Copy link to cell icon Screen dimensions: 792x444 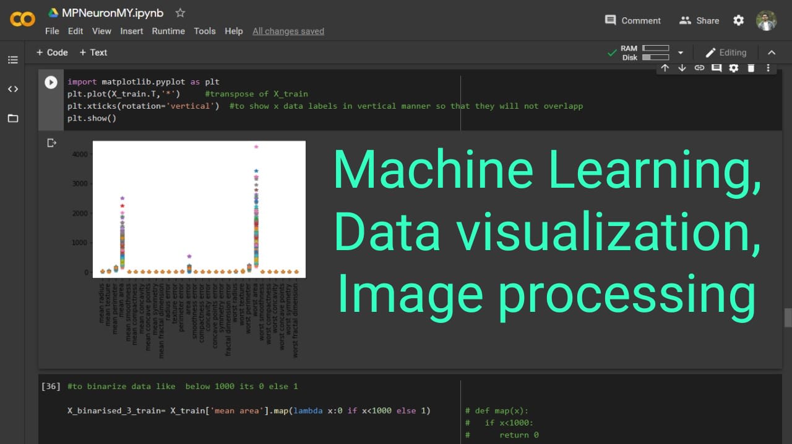699,68
